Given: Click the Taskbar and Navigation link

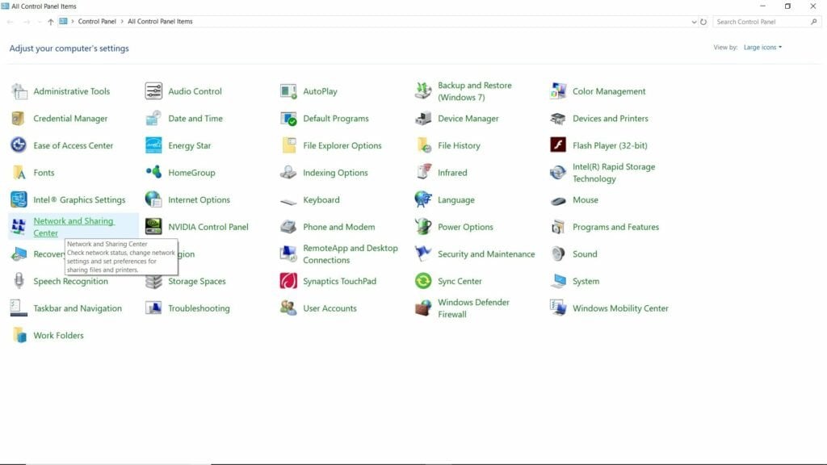Looking at the screenshot, I should point(77,308).
